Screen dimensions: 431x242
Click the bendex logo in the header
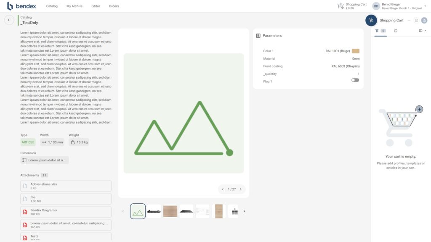[x=21, y=6]
